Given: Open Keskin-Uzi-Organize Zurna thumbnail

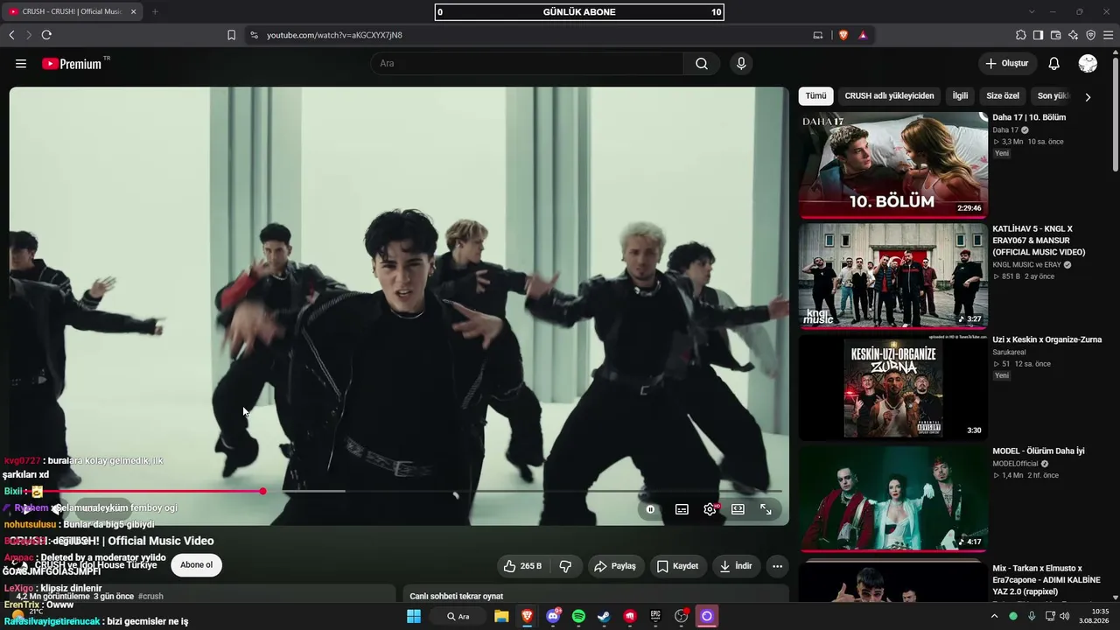Looking at the screenshot, I should pos(893,387).
